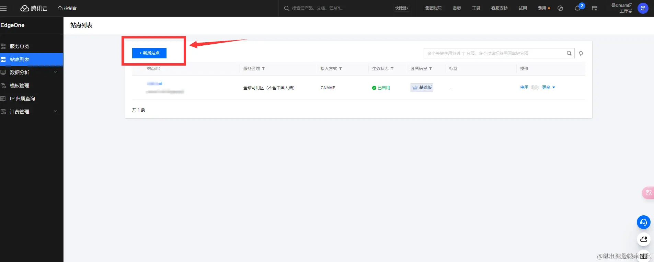Viewport: 654px width, 262px height.
Task: Click the 操作 column header
Action: [524, 69]
